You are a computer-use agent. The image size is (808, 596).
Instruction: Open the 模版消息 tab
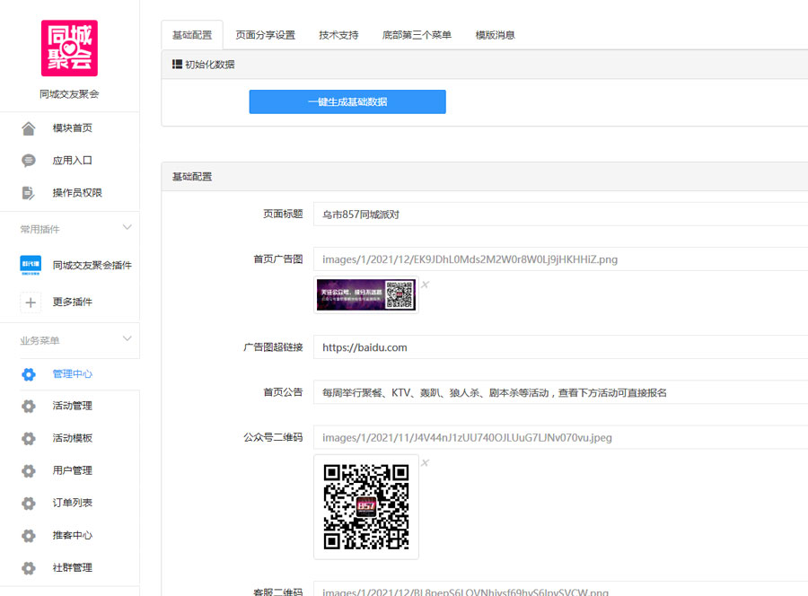coord(496,35)
